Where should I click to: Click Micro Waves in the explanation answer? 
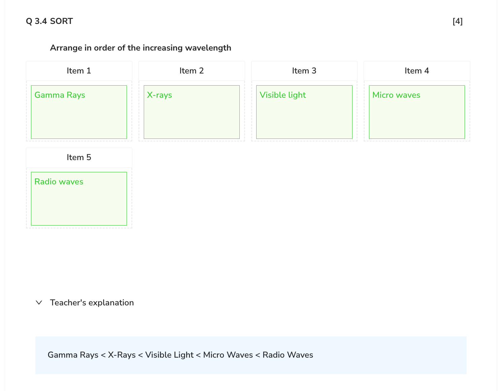click(x=228, y=355)
